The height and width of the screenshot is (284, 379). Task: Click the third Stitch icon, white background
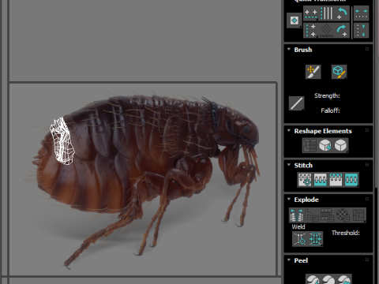336,180
